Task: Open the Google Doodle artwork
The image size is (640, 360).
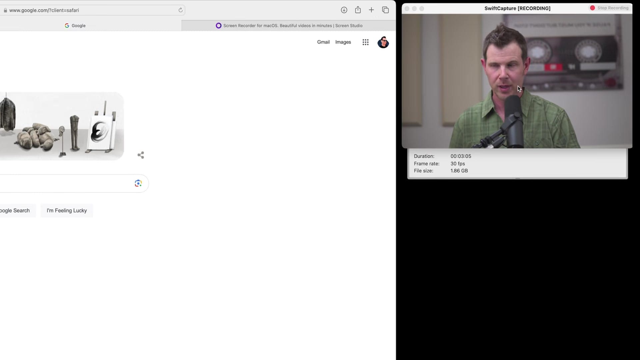Action: (62, 126)
